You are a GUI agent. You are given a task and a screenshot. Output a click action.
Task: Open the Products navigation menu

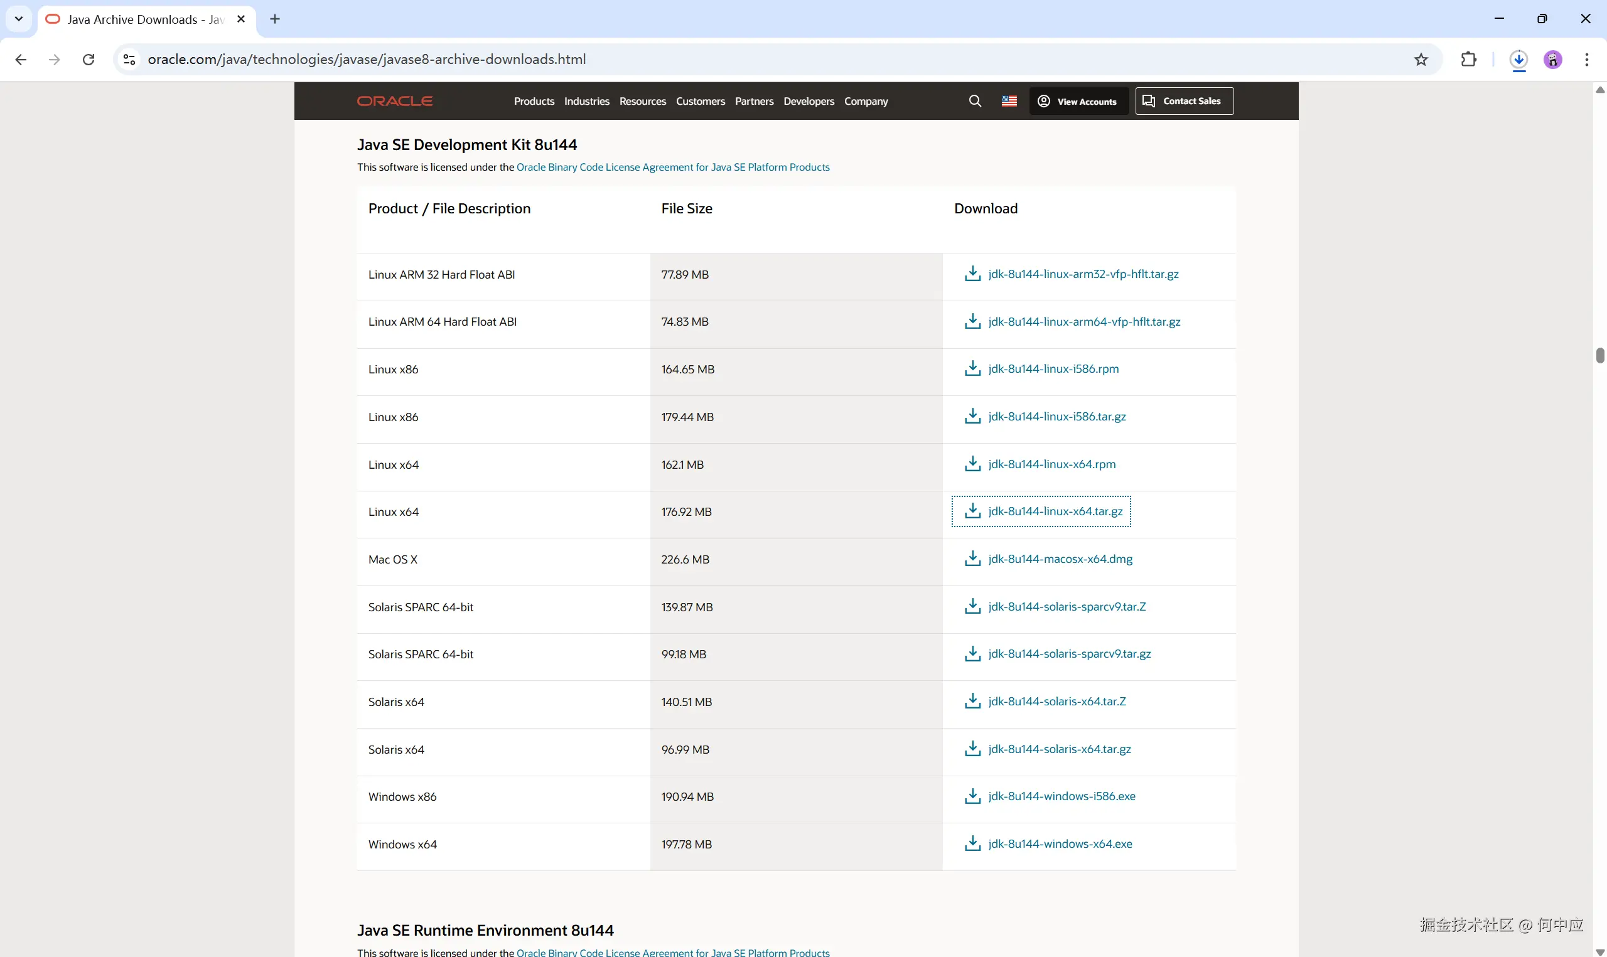[x=534, y=101]
